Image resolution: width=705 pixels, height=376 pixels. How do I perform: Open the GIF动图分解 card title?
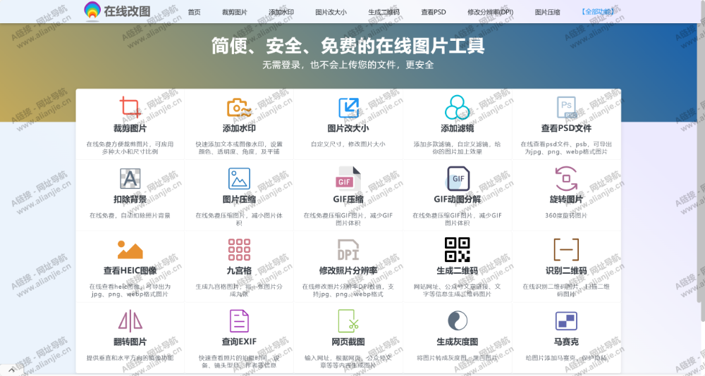coord(458,199)
